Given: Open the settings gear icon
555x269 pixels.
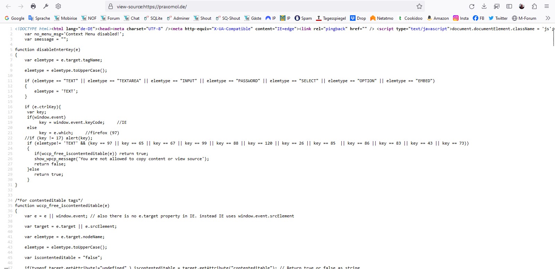Looking at the screenshot, I should (58, 6).
